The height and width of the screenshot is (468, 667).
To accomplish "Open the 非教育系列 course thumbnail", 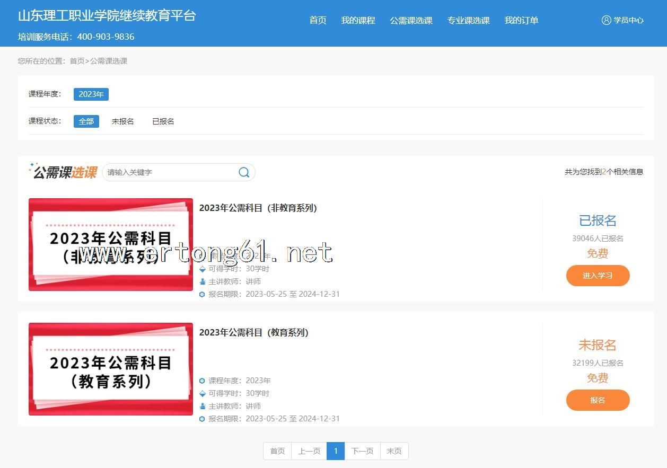I will coord(111,244).
